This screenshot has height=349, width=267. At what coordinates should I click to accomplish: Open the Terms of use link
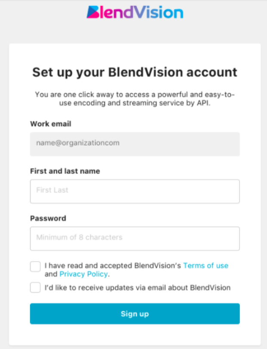click(206, 266)
